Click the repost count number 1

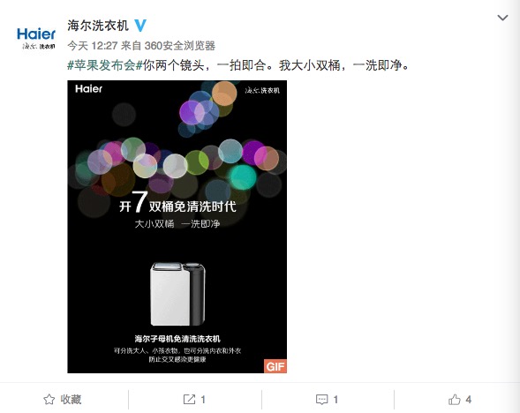[x=203, y=400]
